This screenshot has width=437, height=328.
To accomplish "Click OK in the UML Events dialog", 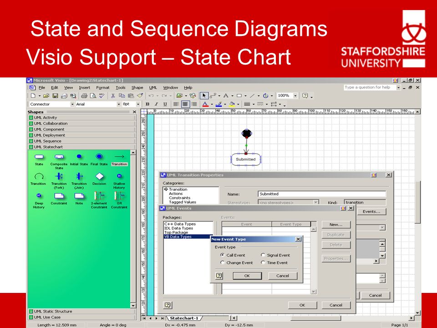I will 302,305.
